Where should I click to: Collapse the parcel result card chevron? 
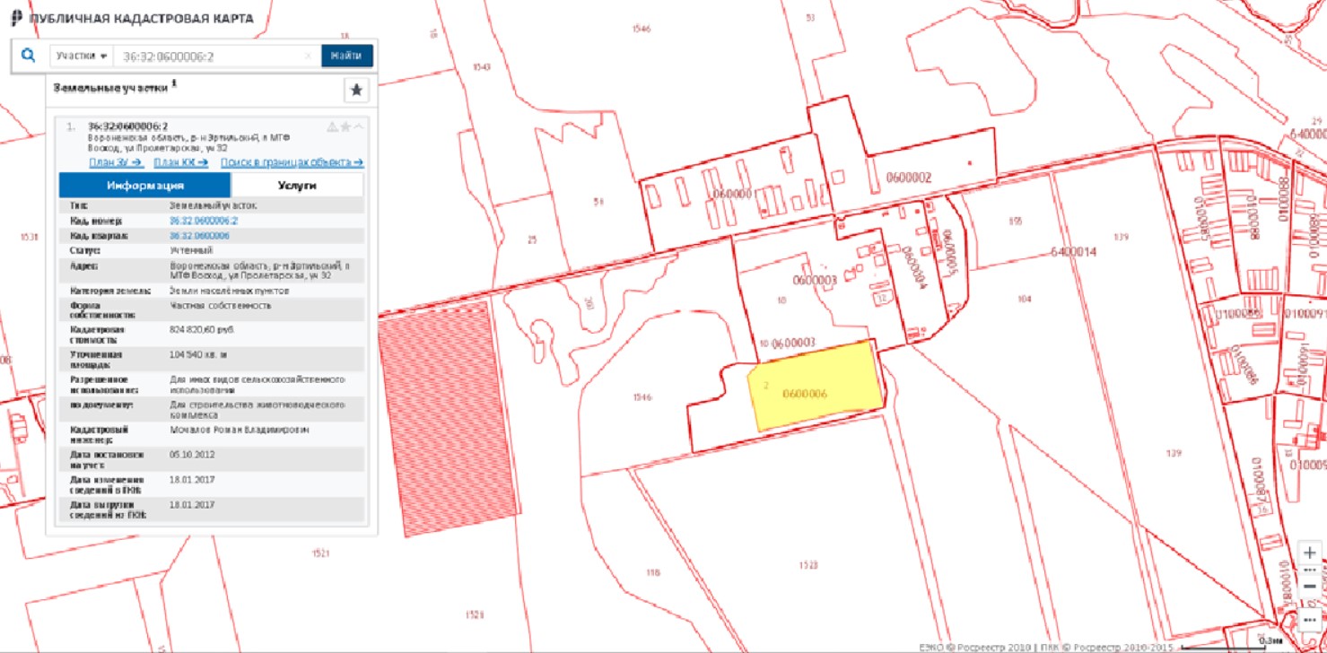pyautogui.click(x=359, y=126)
